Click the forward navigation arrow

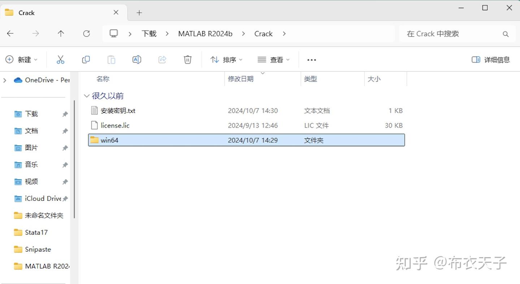[35, 34]
